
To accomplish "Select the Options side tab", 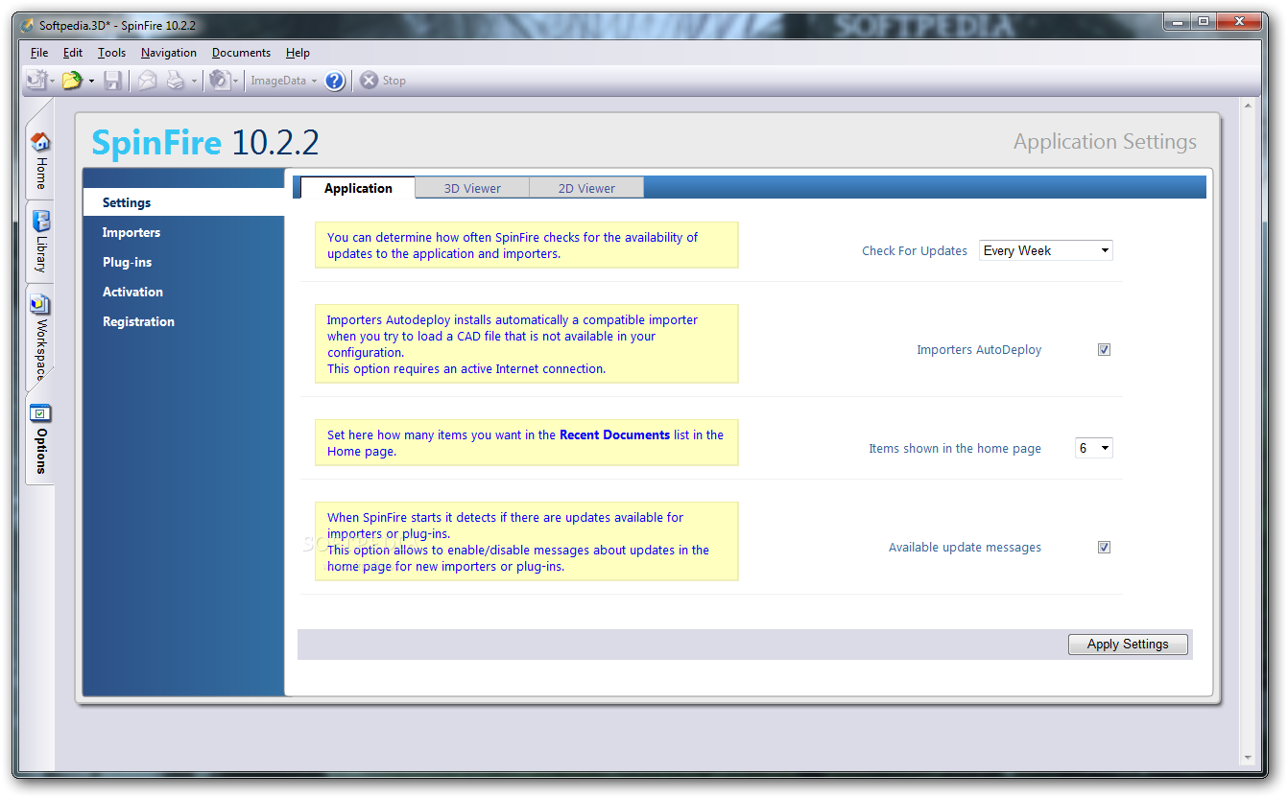I will 40,439.
